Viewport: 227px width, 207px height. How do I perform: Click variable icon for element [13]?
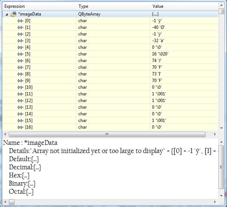[x=20, y=107]
